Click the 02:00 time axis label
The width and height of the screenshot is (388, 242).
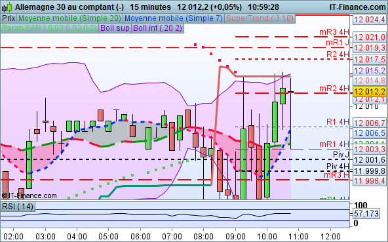click(x=14, y=236)
